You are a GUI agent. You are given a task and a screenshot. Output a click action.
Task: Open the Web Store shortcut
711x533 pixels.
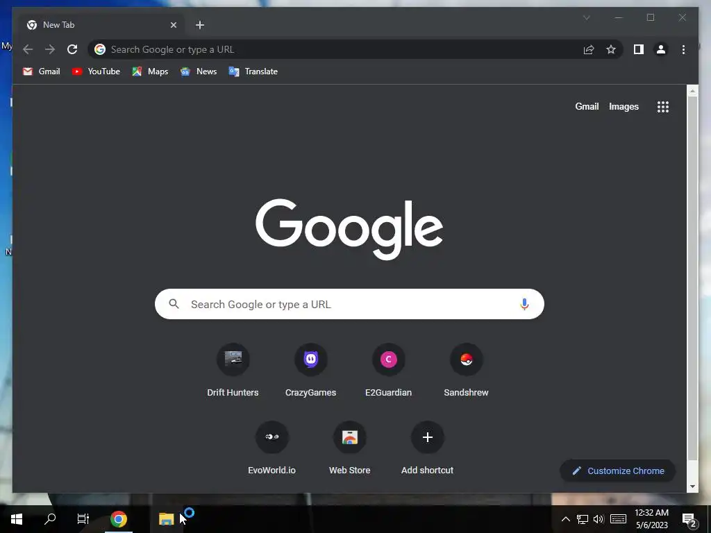350,449
